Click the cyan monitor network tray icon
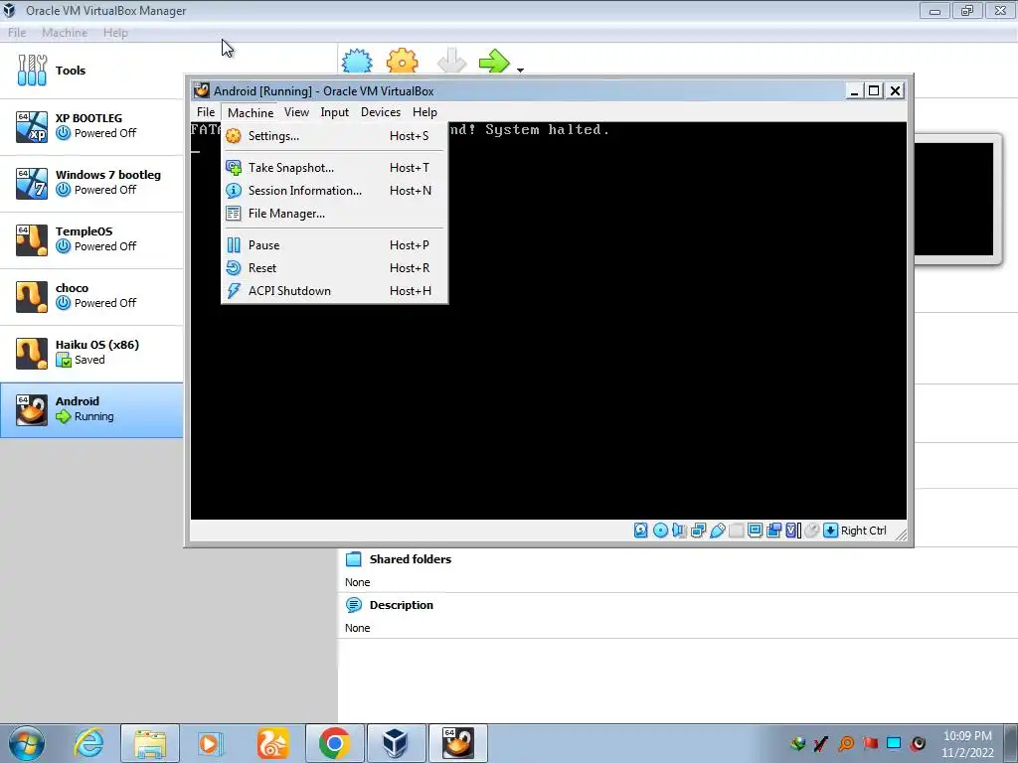This screenshot has height=763, width=1018. (894, 743)
